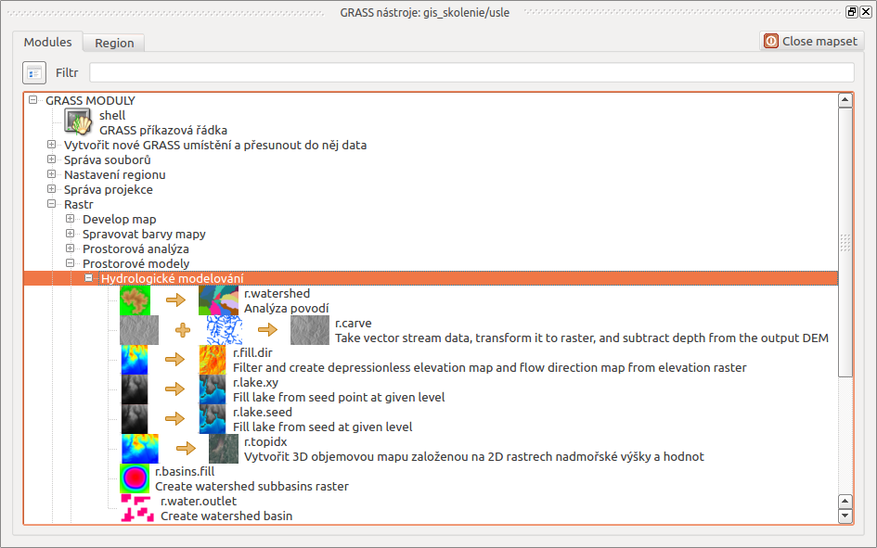Open the GRASS shell icon

77,121
